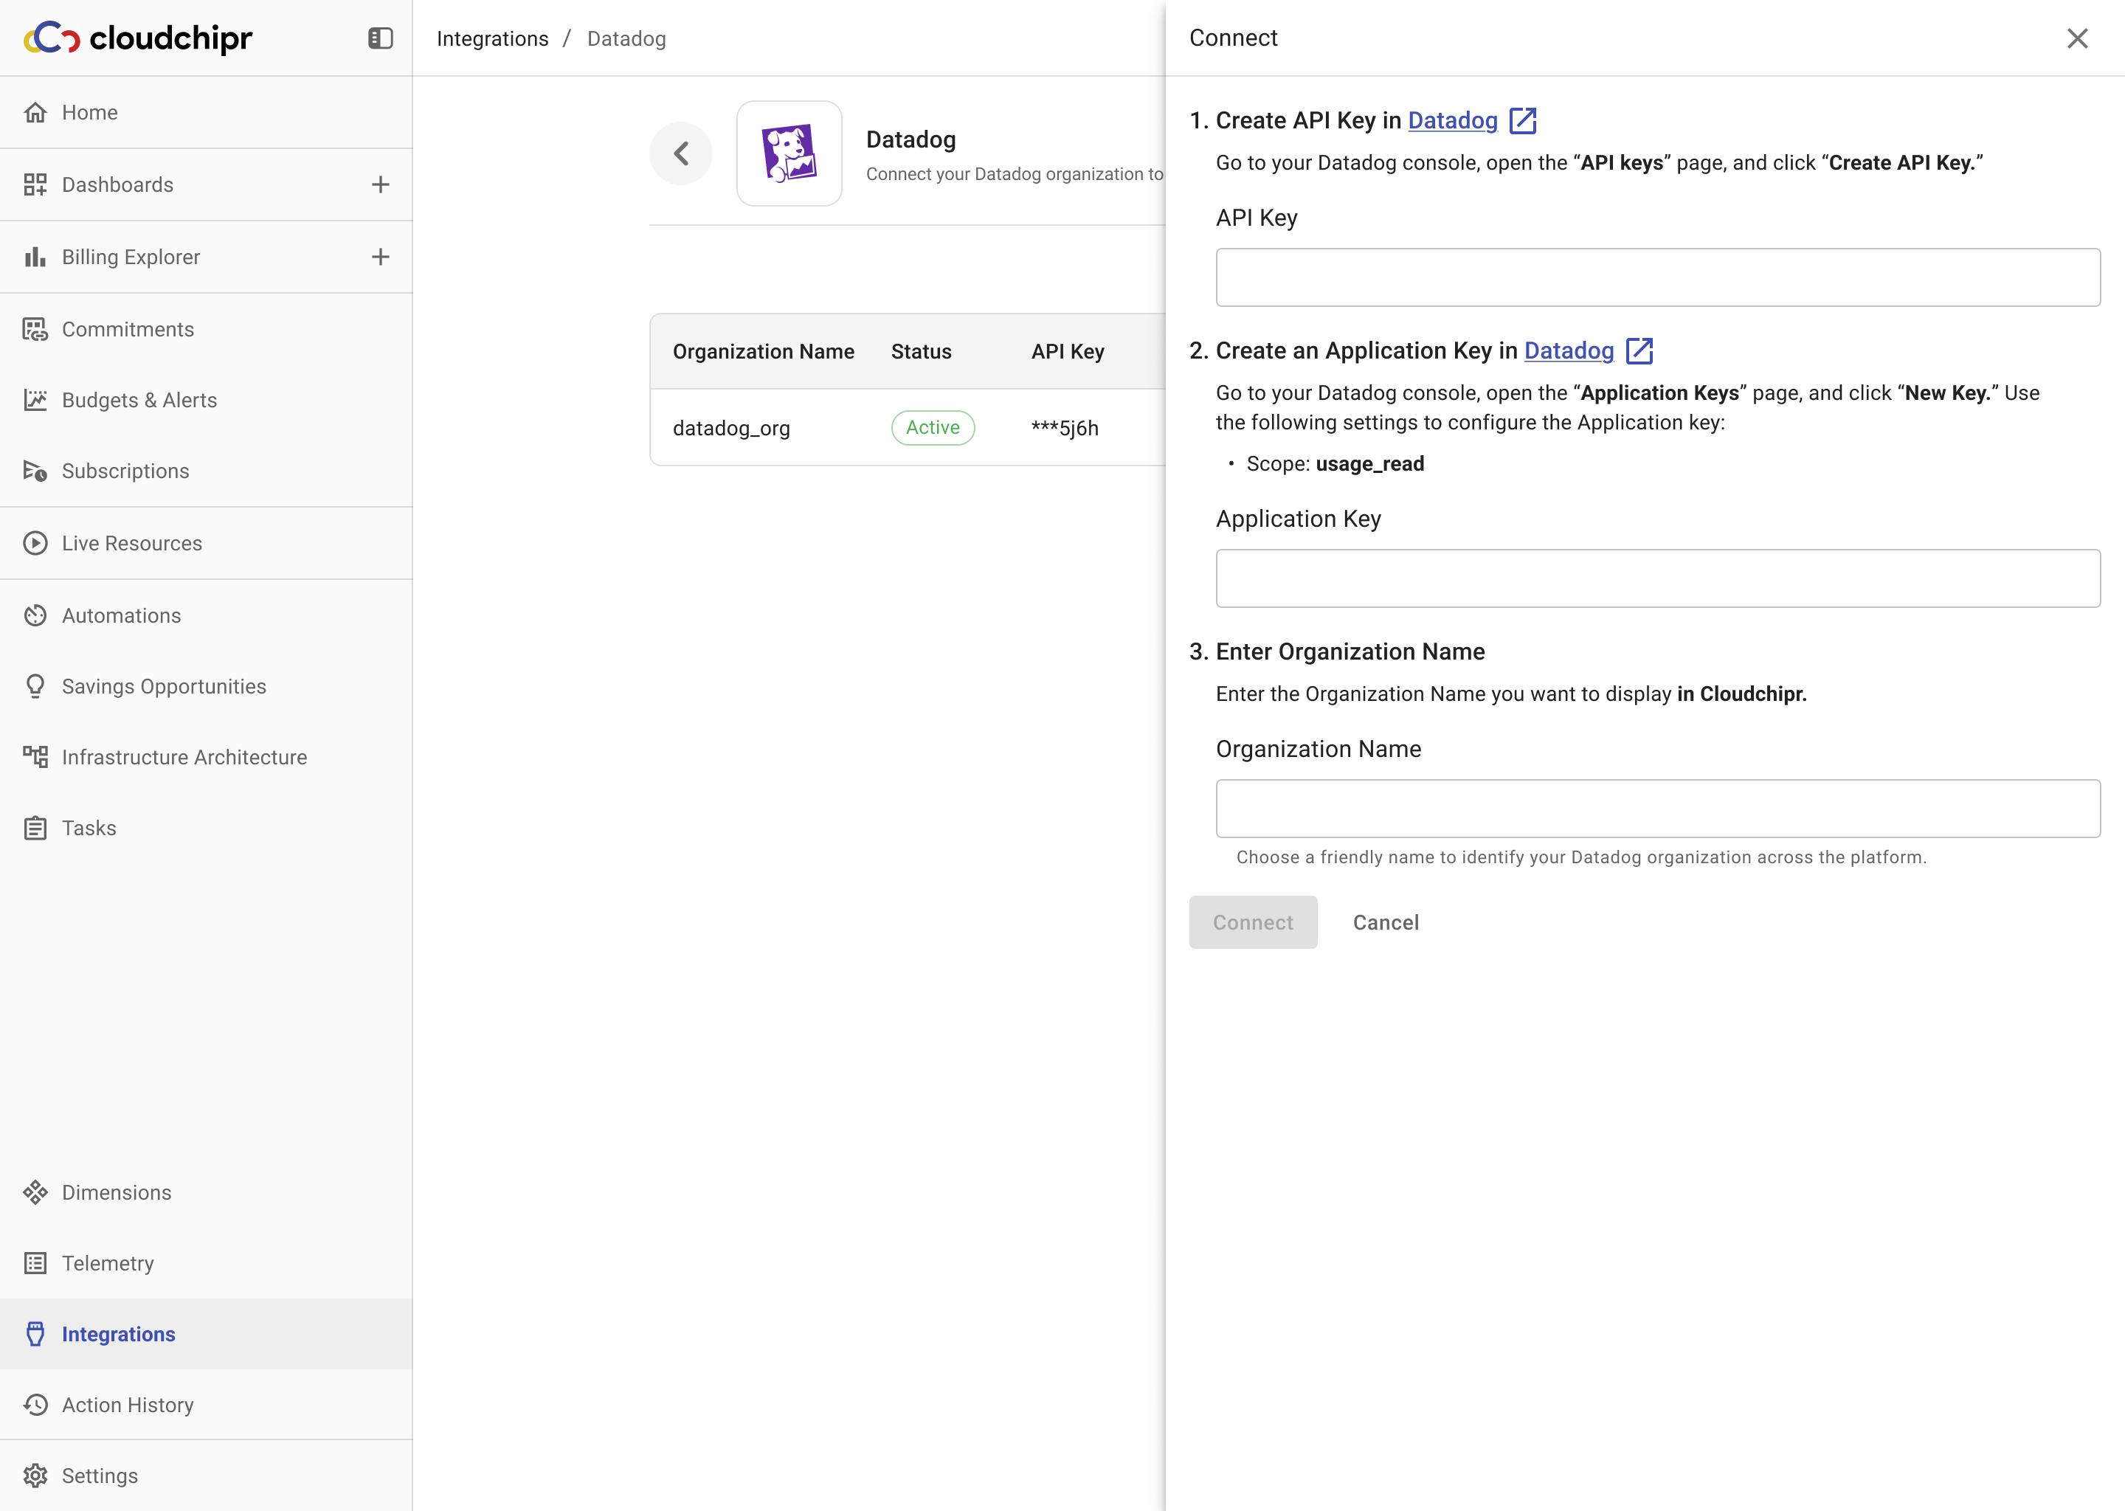This screenshot has height=1511, width=2125.
Task: Click the back chevron beside Datadog logo
Action: coord(681,153)
